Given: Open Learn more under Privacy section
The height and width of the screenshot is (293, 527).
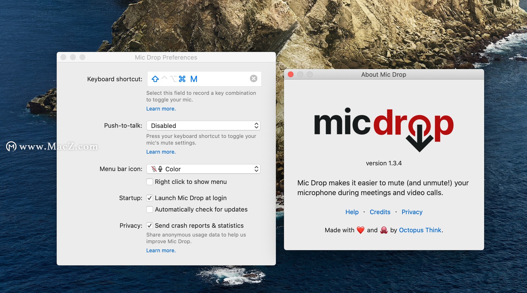Looking at the screenshot, I should [161, 250].
